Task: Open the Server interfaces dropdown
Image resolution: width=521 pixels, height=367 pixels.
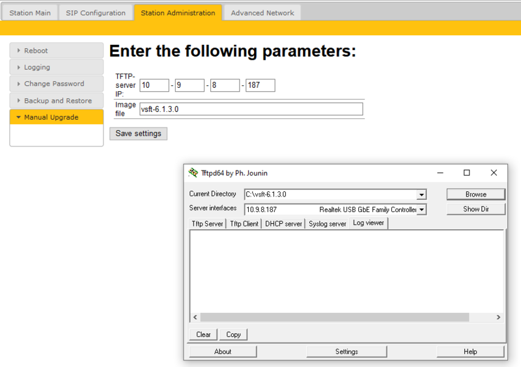Action: [421, 210]
